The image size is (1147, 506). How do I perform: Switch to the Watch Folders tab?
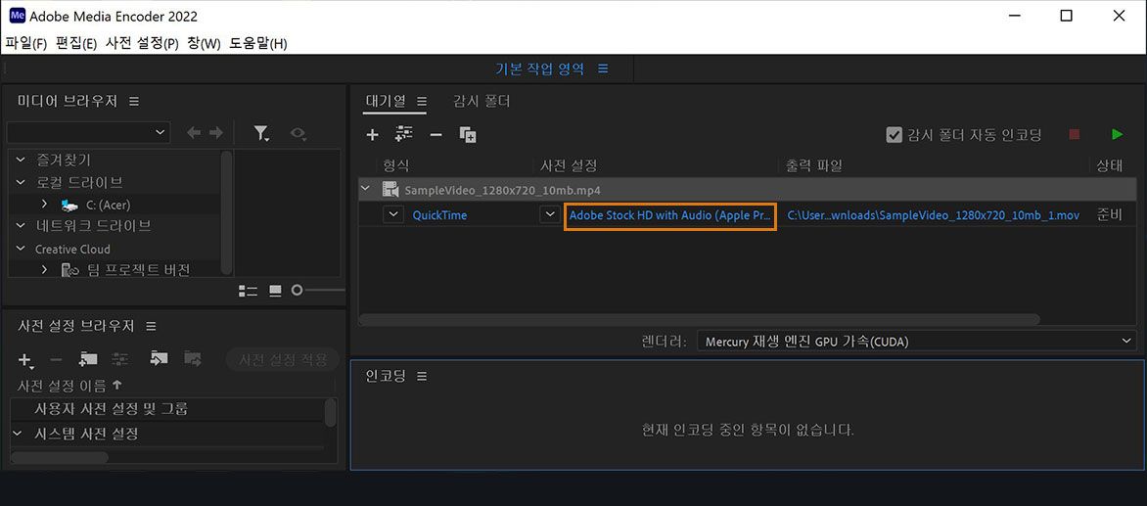pyautogui.click(x=482, y=101)
